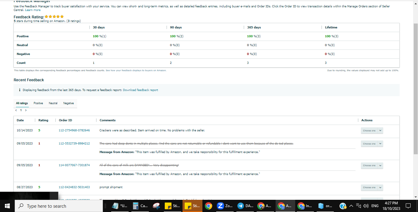Click the Positive row label in the table

click(23, 36)
